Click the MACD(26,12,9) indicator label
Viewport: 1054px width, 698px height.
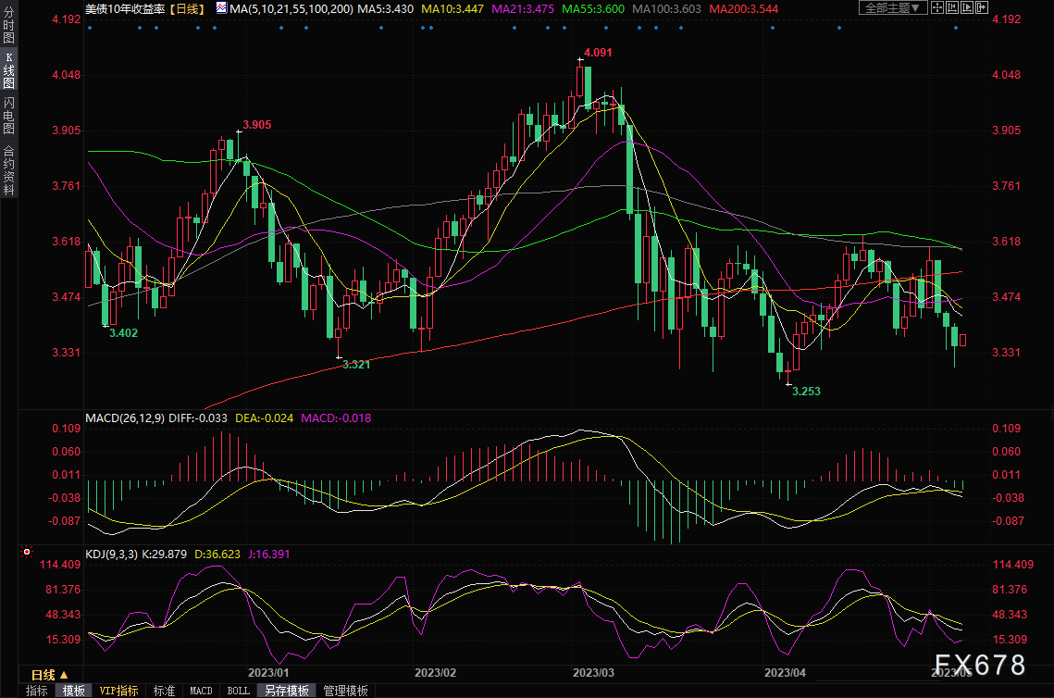124,418
